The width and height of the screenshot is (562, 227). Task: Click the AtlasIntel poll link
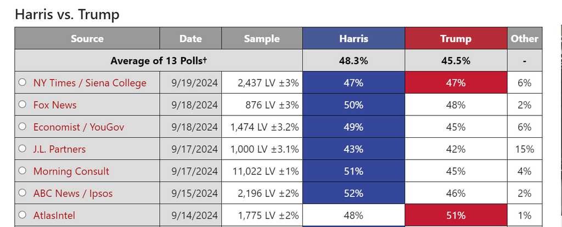click(54, 216)
